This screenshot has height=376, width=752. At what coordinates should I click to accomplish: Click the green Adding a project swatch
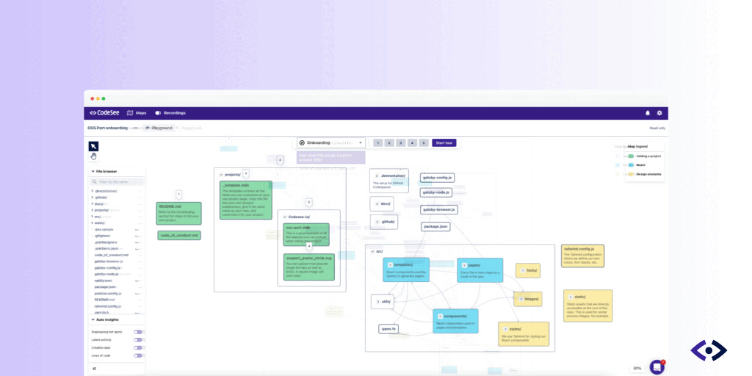pos(631,156)
